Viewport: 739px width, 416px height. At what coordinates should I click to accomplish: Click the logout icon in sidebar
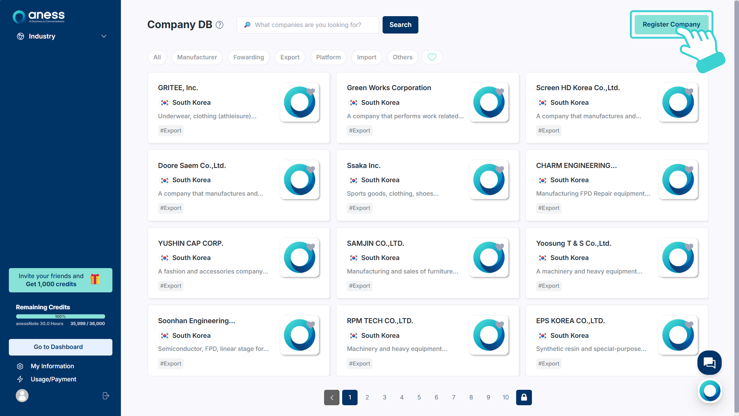106,396
